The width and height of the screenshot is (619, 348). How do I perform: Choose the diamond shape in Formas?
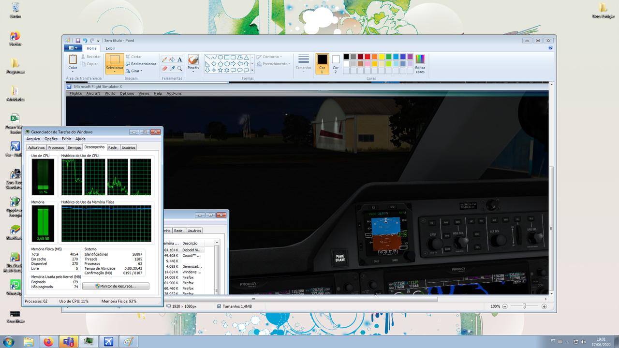[214, 63]
